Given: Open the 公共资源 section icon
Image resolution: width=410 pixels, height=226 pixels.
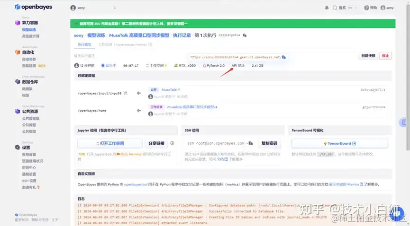Looking at the screenshot, I should point(18,112).
